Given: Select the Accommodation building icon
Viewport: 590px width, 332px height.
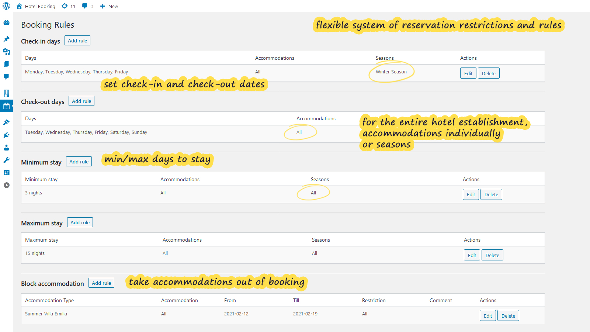Looking at the screenshot, I should point(6,93).
